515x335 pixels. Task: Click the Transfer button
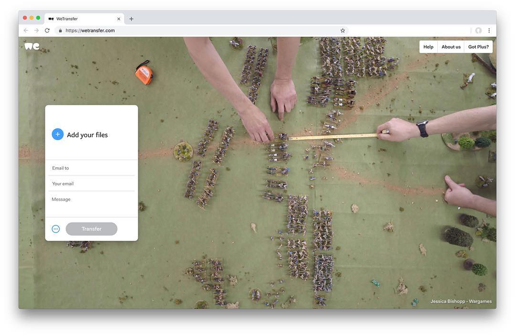point(91,229)
